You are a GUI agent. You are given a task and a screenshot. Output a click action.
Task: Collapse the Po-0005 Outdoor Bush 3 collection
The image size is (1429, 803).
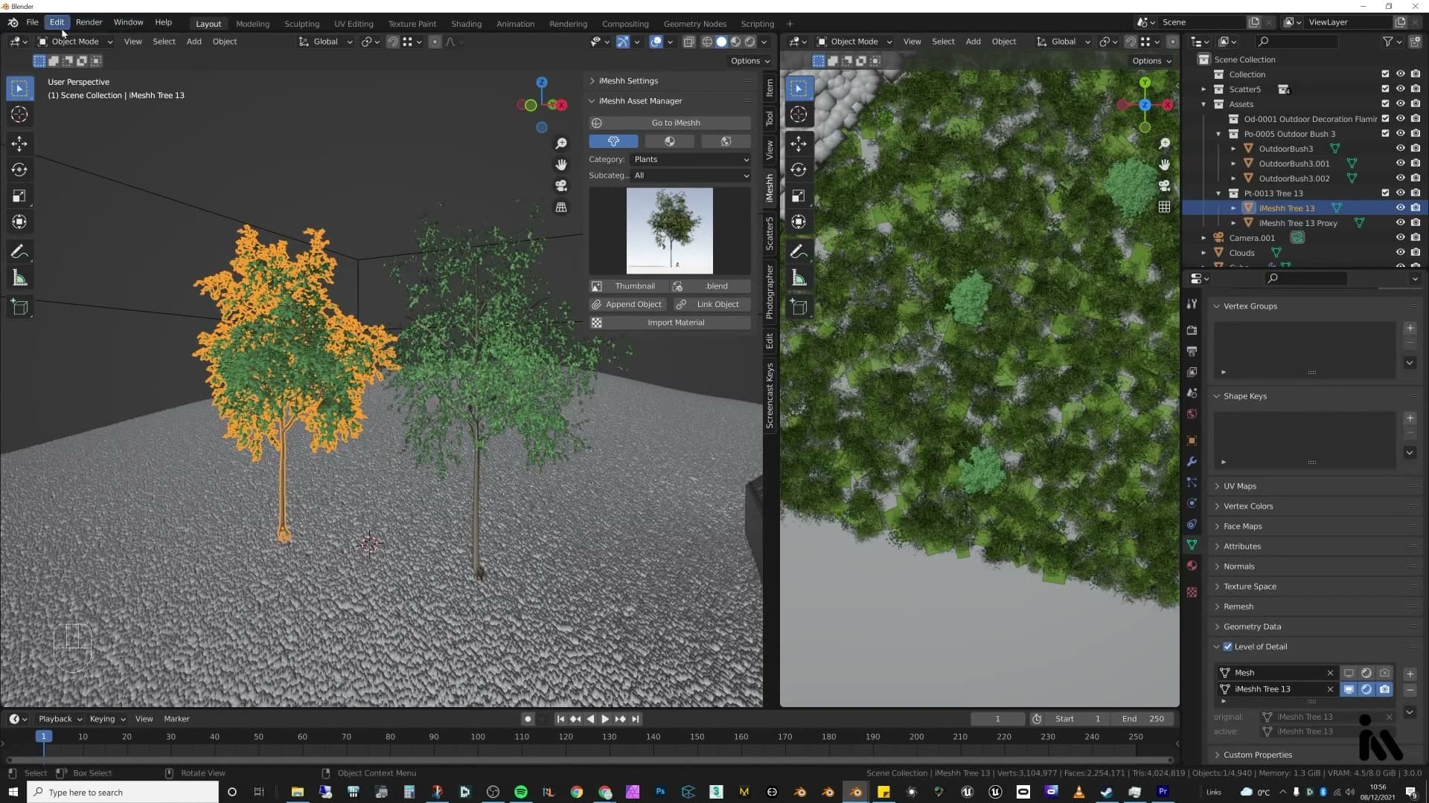(x=1218, y=134)
